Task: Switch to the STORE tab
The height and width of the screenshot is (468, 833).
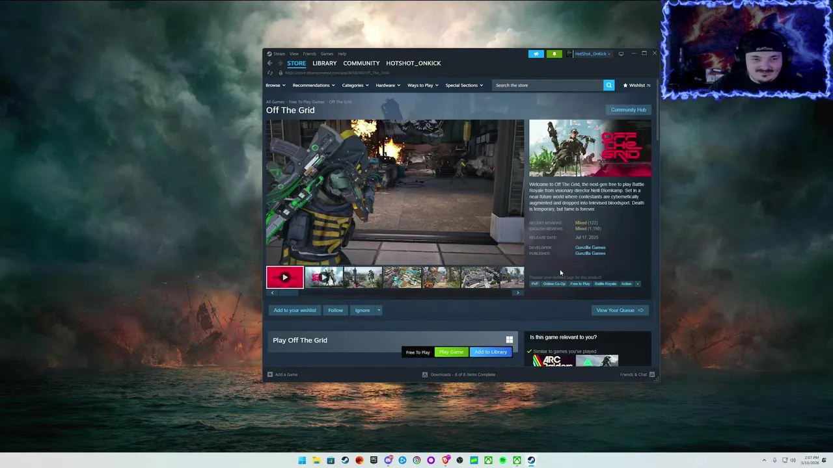Action: (296, 63)
